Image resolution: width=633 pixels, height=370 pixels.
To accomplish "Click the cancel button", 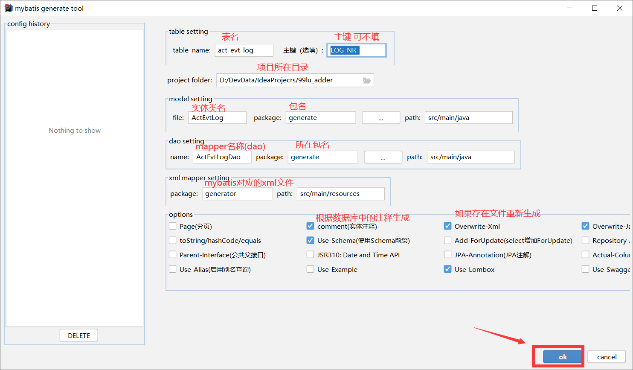I will coord(607,357).
